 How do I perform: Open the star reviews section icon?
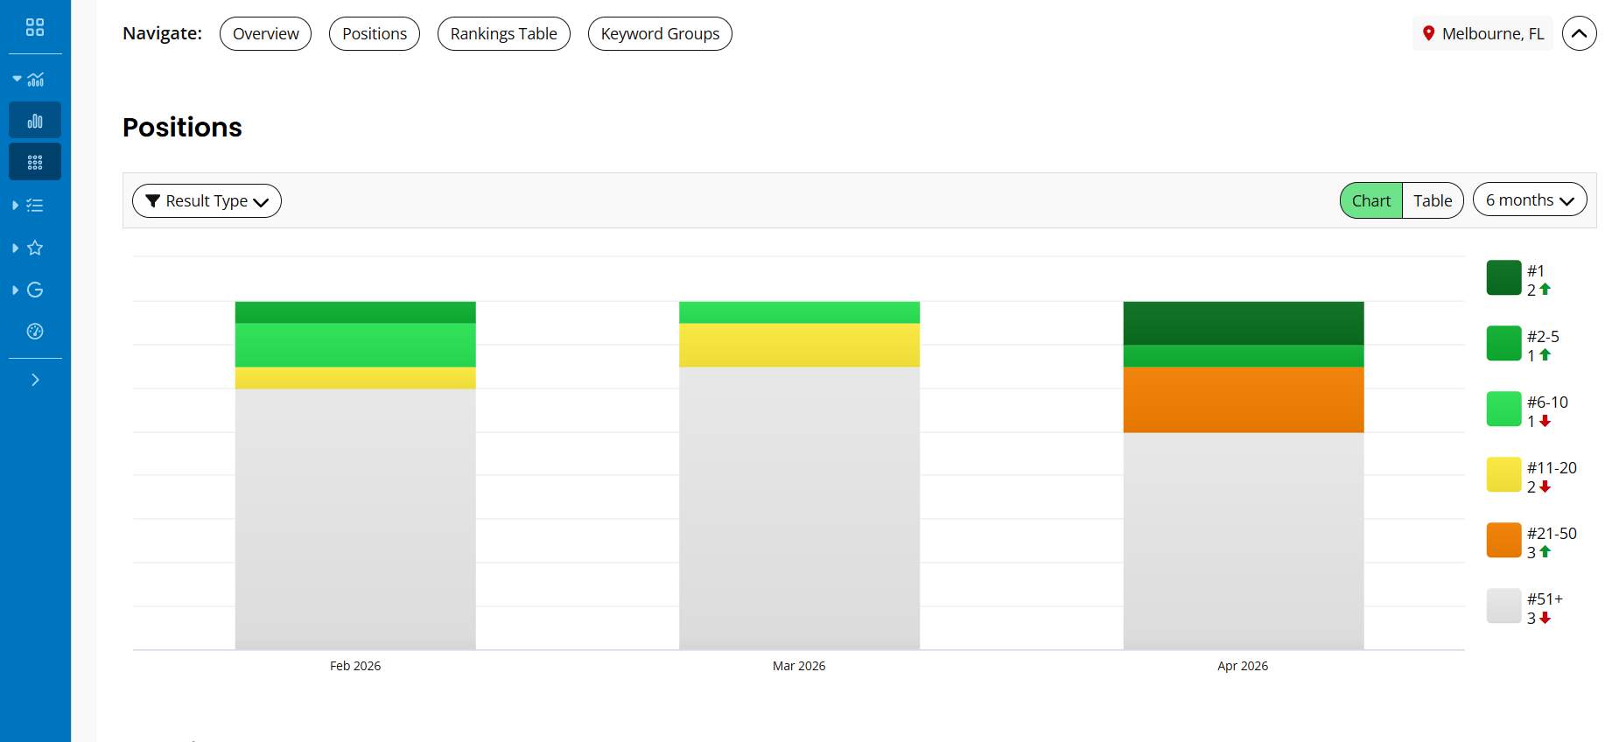tap(35, 248)
